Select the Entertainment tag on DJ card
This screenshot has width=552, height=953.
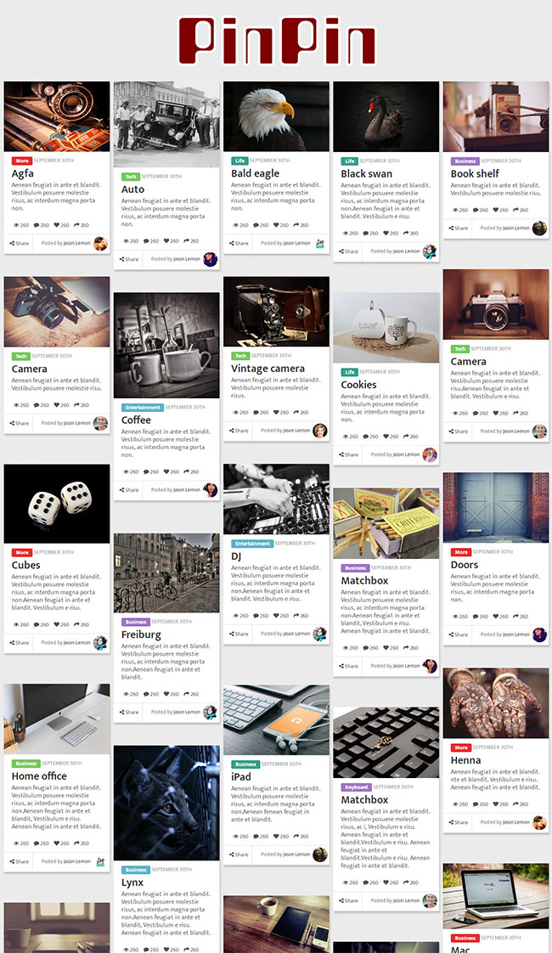252,544
